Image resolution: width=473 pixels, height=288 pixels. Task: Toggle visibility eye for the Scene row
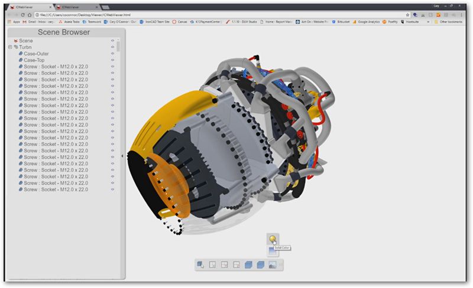click(112, 40)
